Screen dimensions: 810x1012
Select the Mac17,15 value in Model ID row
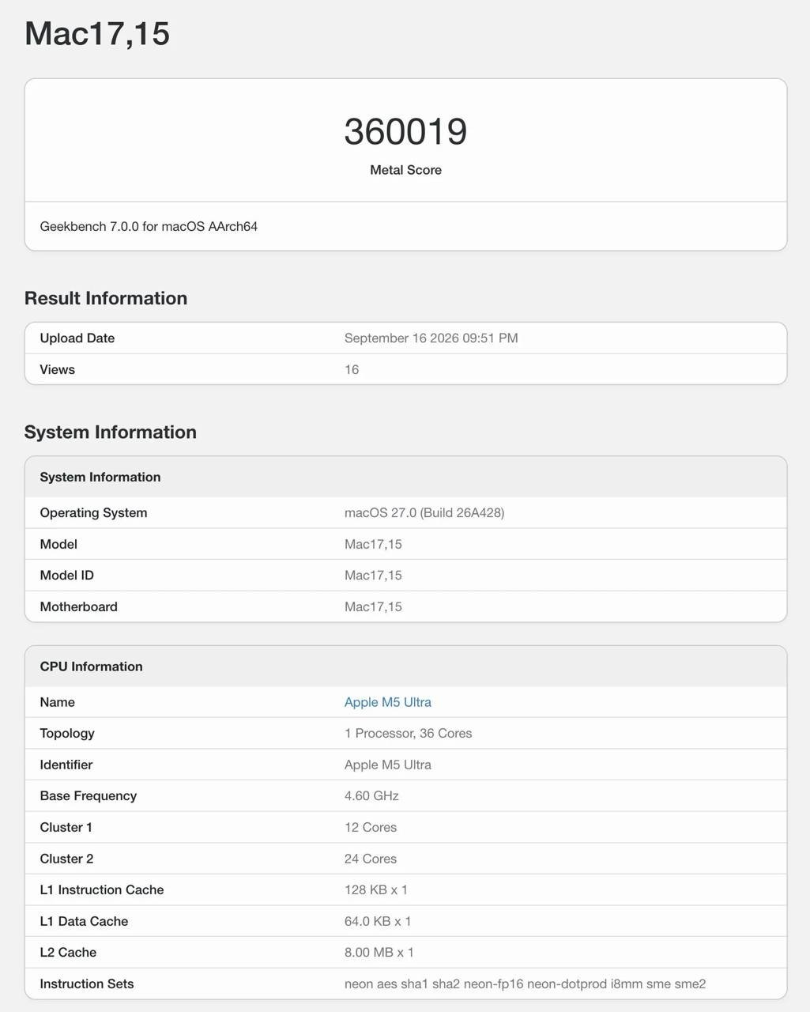(x=373, y=576)
